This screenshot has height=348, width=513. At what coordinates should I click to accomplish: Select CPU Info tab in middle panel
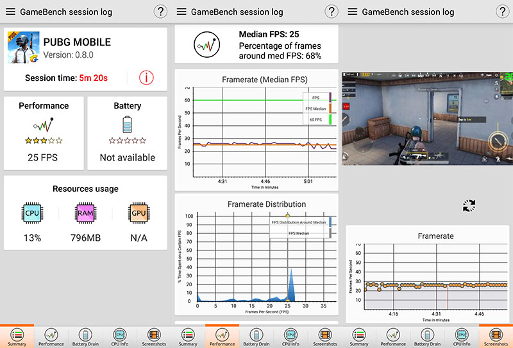[291, 337]
